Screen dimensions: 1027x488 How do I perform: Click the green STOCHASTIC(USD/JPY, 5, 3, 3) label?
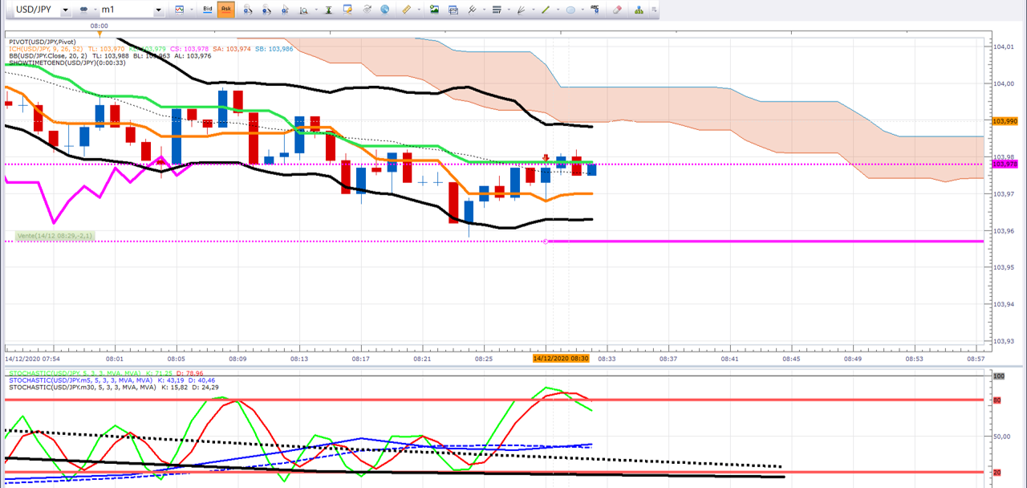pos(74,373)
